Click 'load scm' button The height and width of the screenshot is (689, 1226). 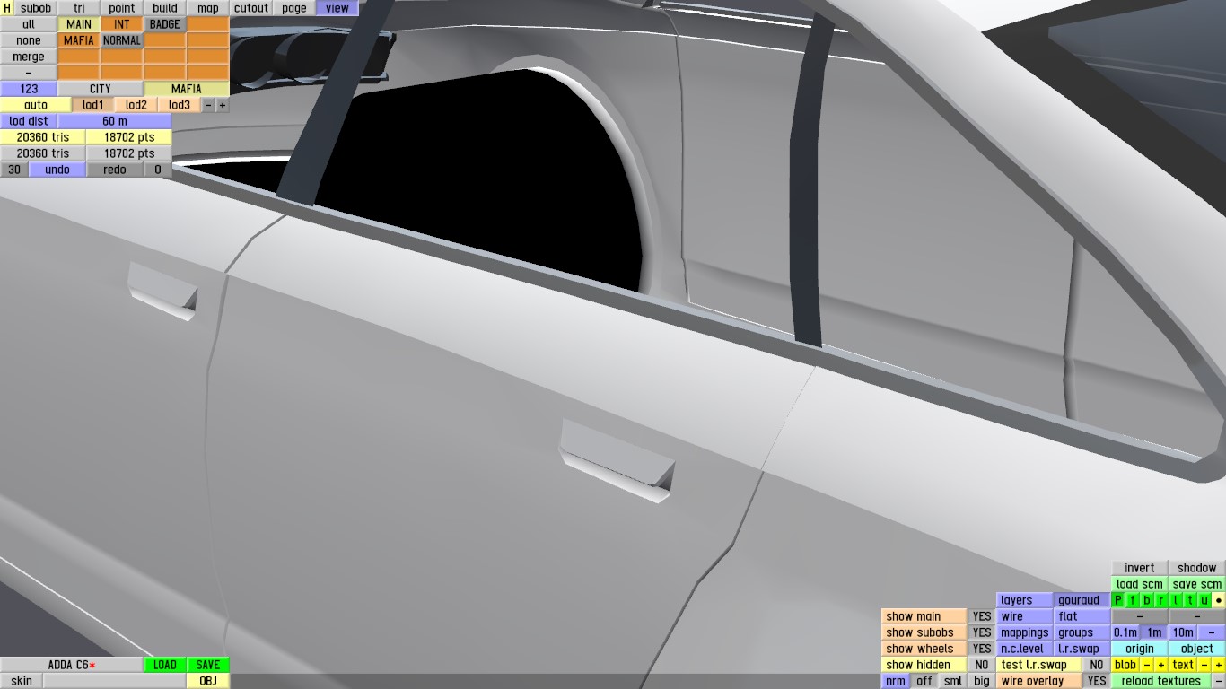pyautogui.click(x=1140, y=584)
